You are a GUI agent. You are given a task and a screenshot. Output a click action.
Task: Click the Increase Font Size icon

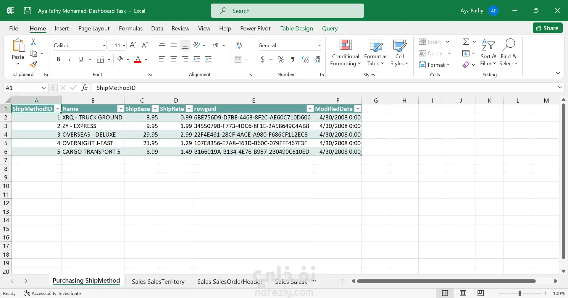click(133, 45)
